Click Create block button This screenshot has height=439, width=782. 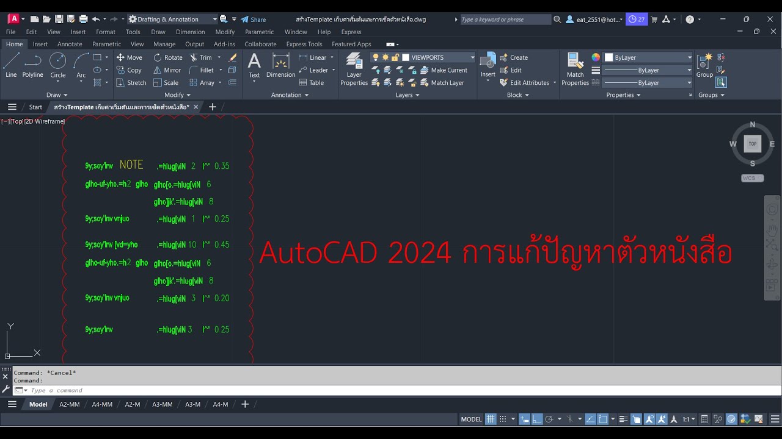click(514, 57)
